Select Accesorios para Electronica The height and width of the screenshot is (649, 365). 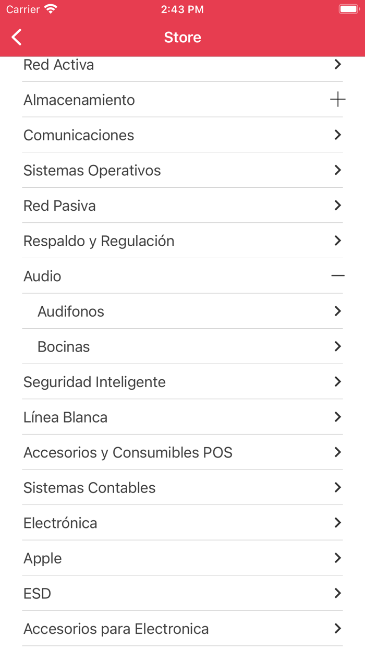coord(116,629)
